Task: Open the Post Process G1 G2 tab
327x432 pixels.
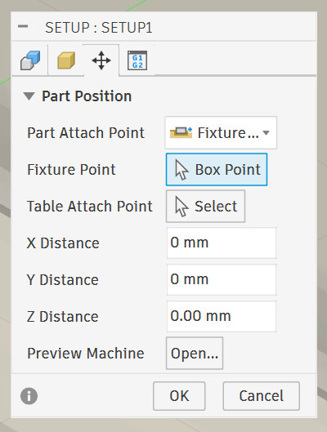Action: [x=137, y=60]
